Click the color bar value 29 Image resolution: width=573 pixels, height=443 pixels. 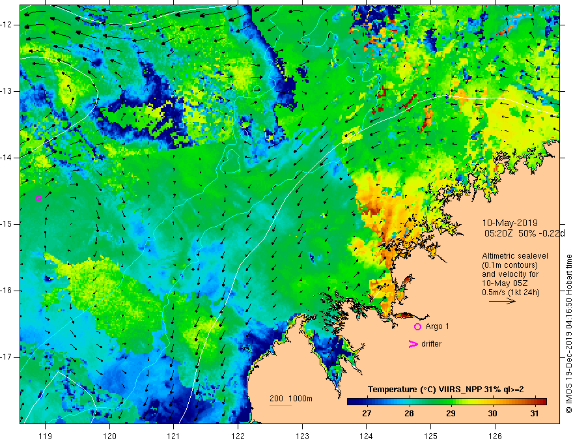(x=451, y=414)
